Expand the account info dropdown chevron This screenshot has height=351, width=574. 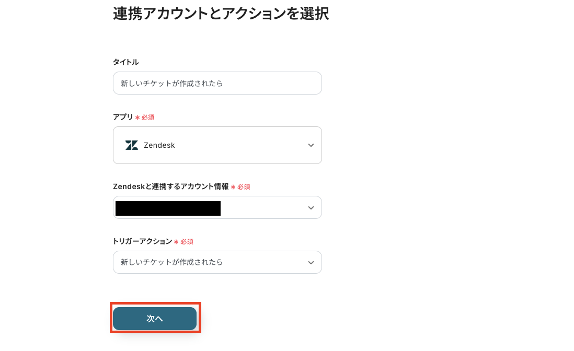click(x=311, y=208)
